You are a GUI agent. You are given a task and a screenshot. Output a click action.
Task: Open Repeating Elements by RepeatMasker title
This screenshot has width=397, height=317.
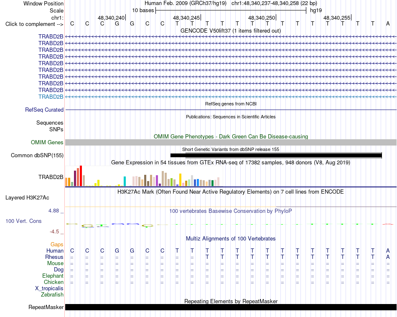click(231, 301)
